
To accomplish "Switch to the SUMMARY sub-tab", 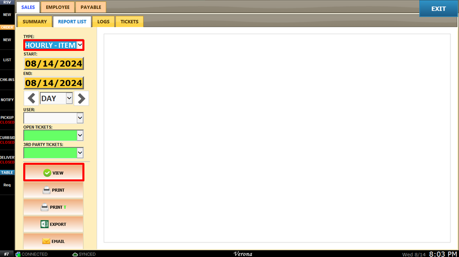I will 34,22.
